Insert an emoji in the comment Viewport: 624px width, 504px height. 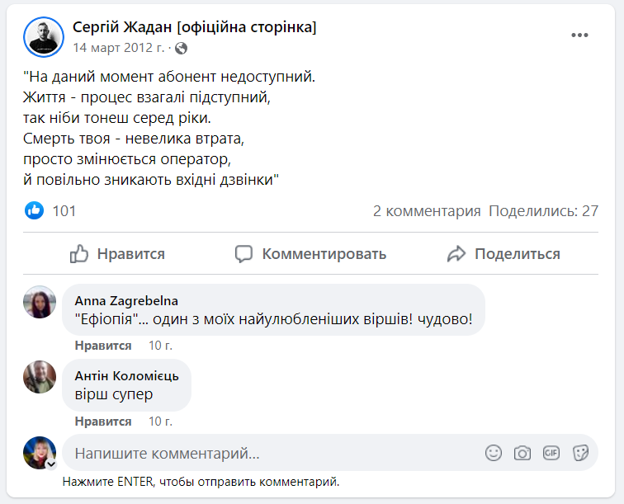coord(494,453)
